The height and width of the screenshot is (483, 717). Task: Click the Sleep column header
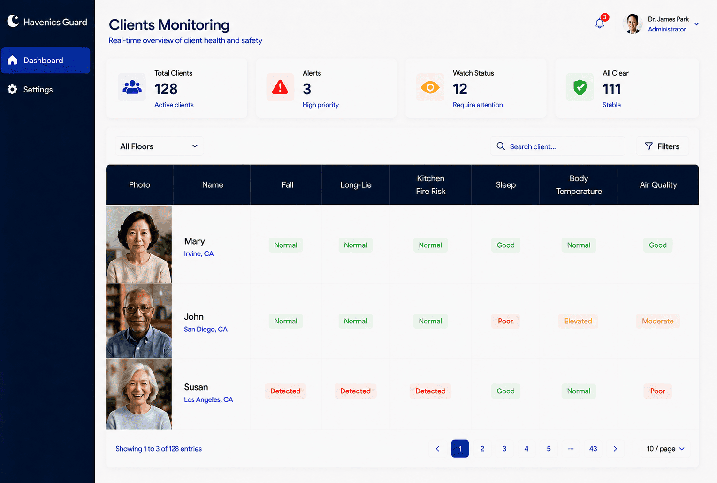tap(505, 185)
